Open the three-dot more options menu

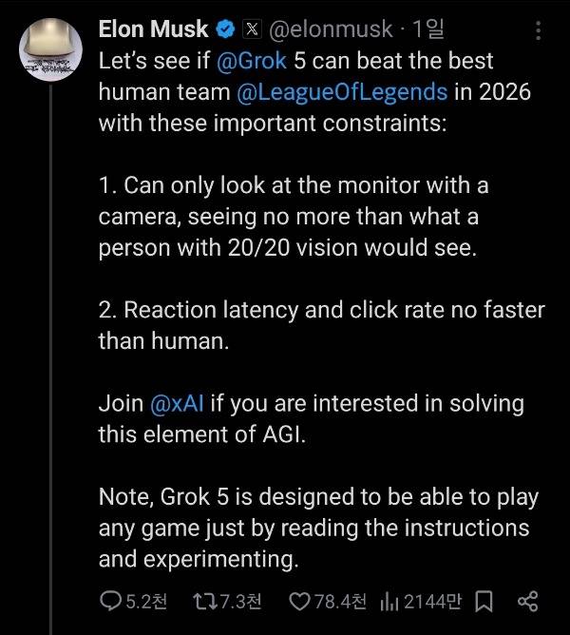click(539, 30)
